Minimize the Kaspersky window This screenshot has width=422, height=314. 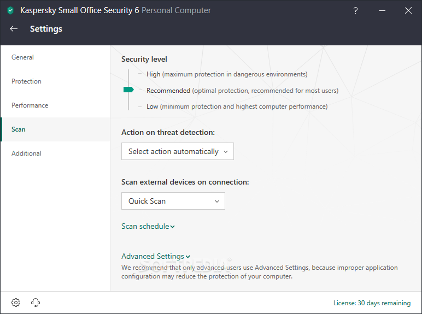[382, 10]
